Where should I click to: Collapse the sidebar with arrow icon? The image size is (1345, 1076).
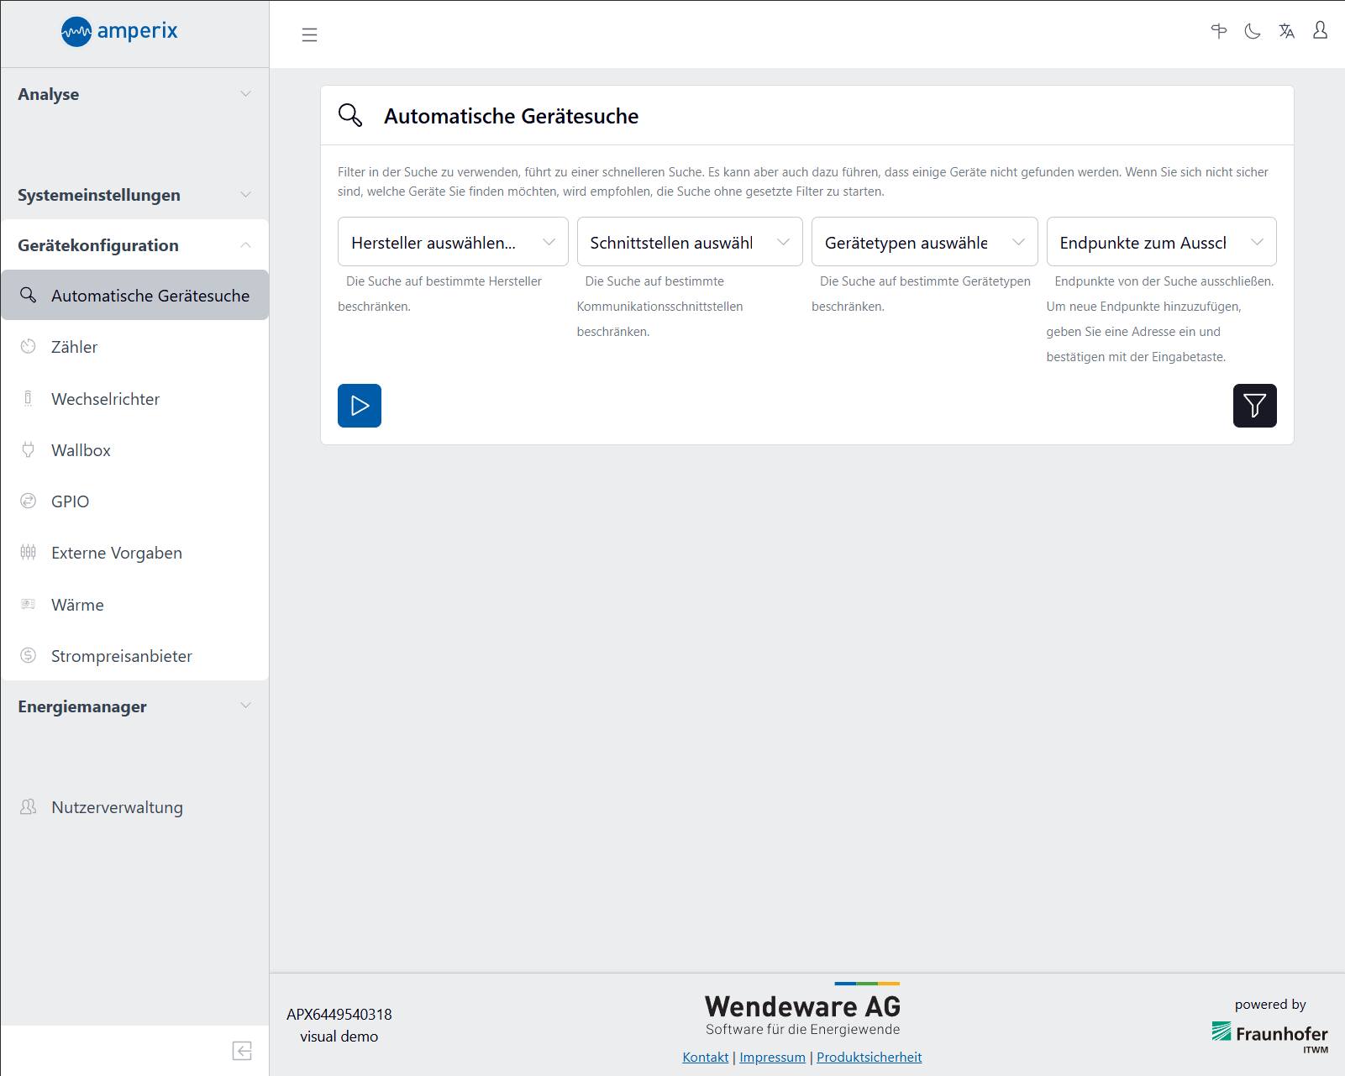(242, 1051)
